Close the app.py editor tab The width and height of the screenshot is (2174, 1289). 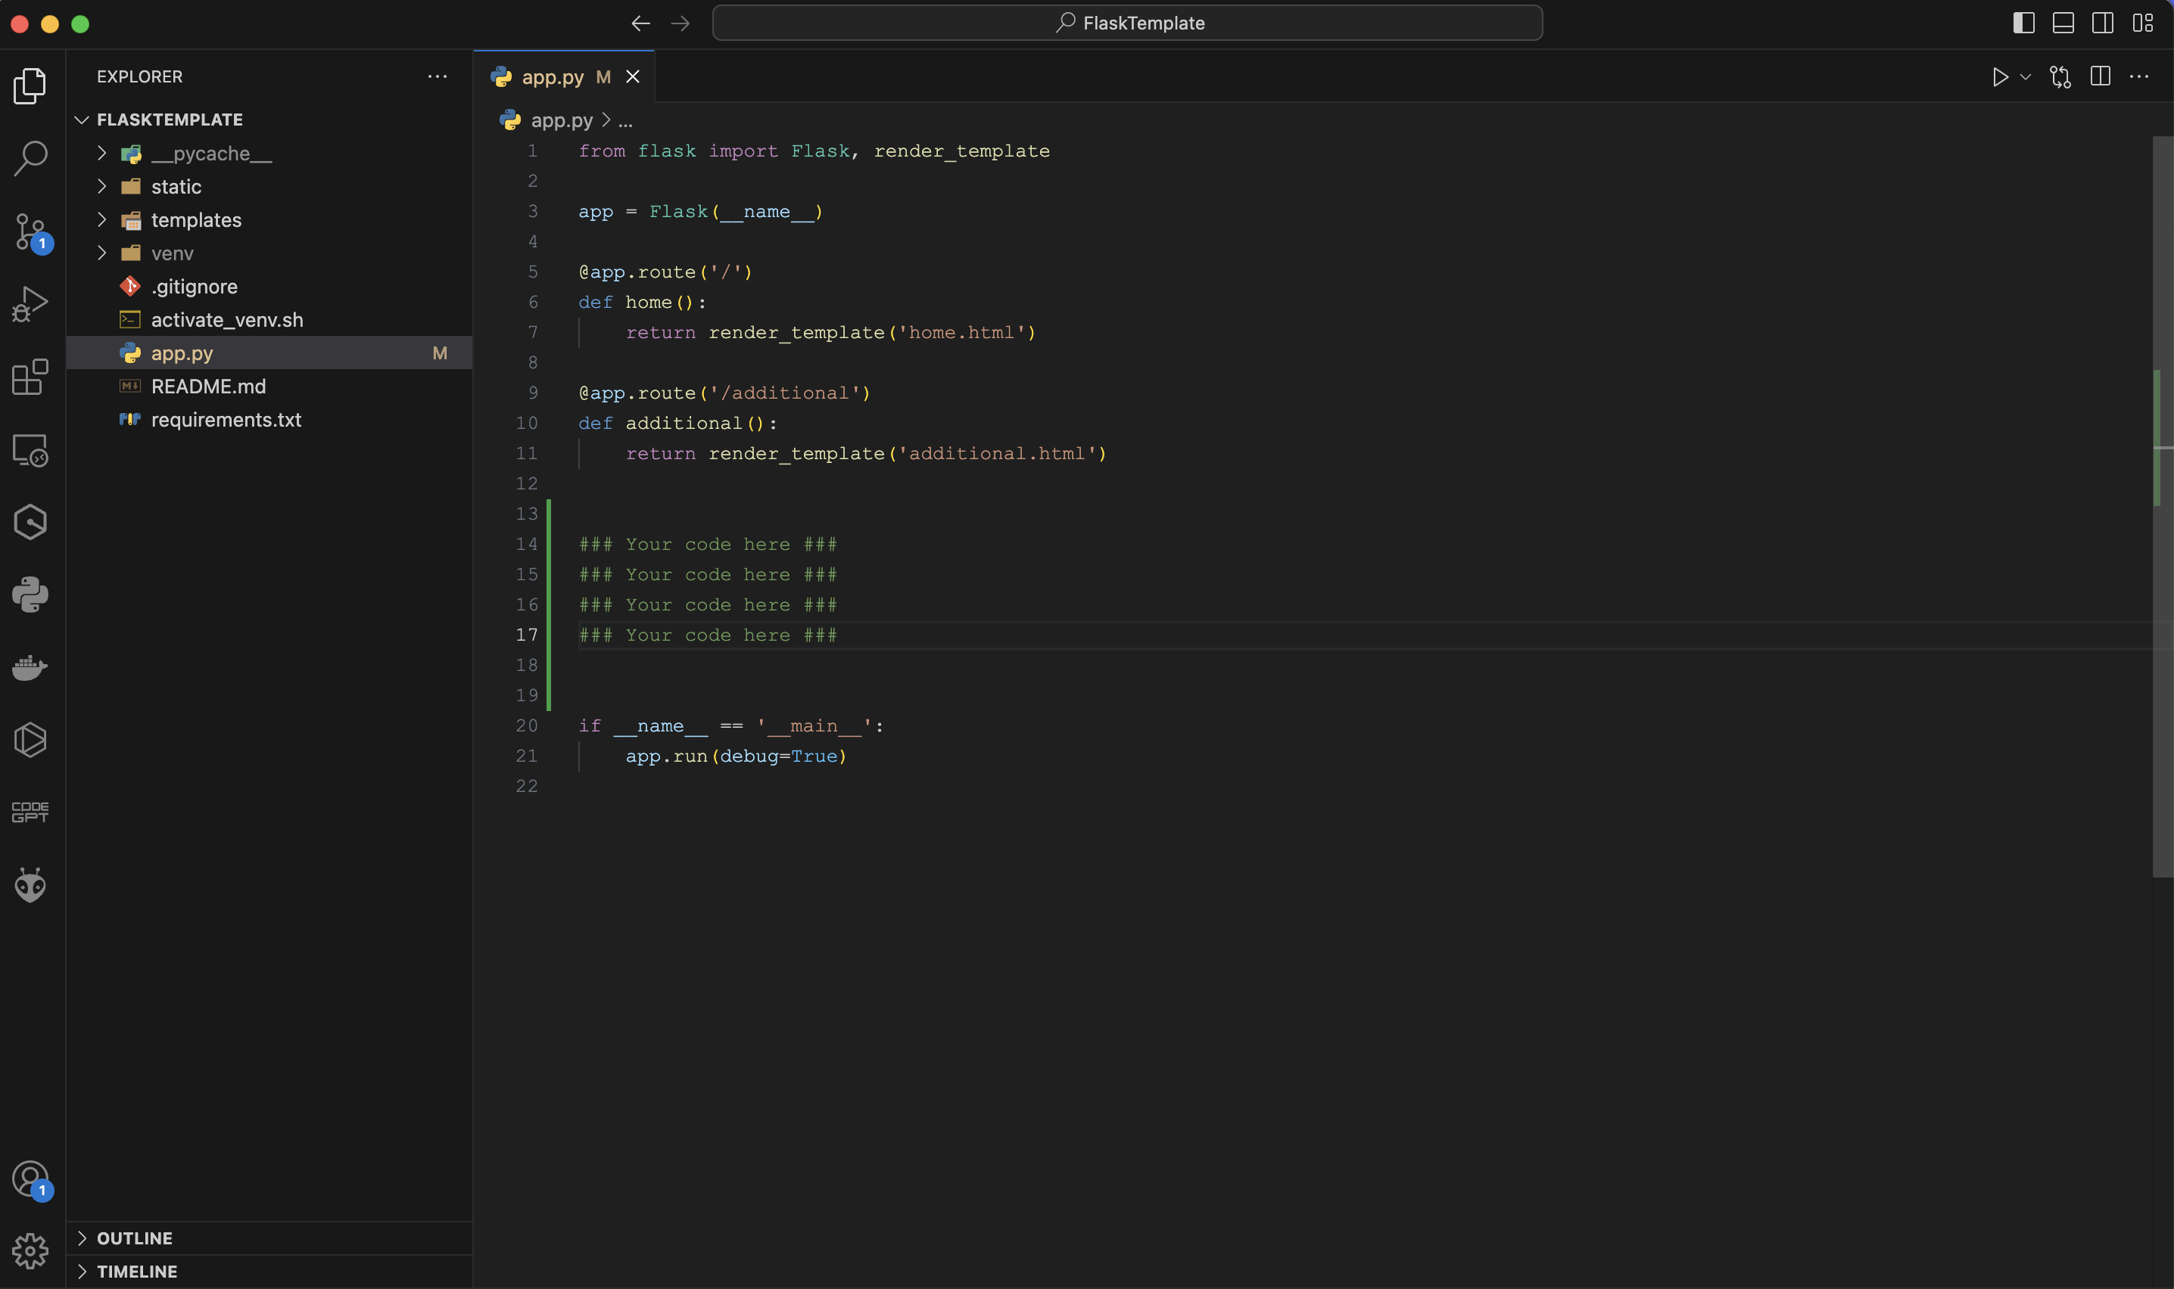(x=633, y=76)
